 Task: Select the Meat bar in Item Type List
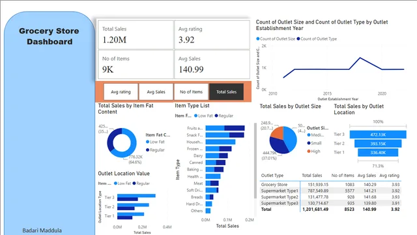click(212, 183)
